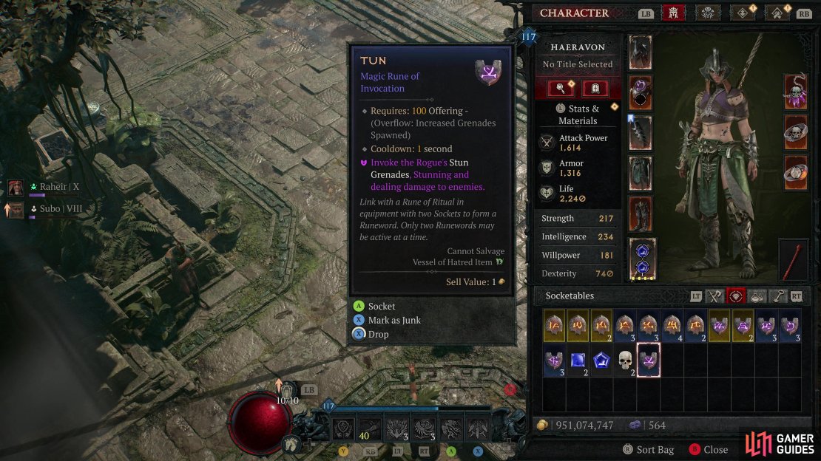Image resolution: width=821 pixels, height=461 pixels.
Task: Pick the skull gem in the socketables bag
Action: pyautogui.click(x=625, y=360)
